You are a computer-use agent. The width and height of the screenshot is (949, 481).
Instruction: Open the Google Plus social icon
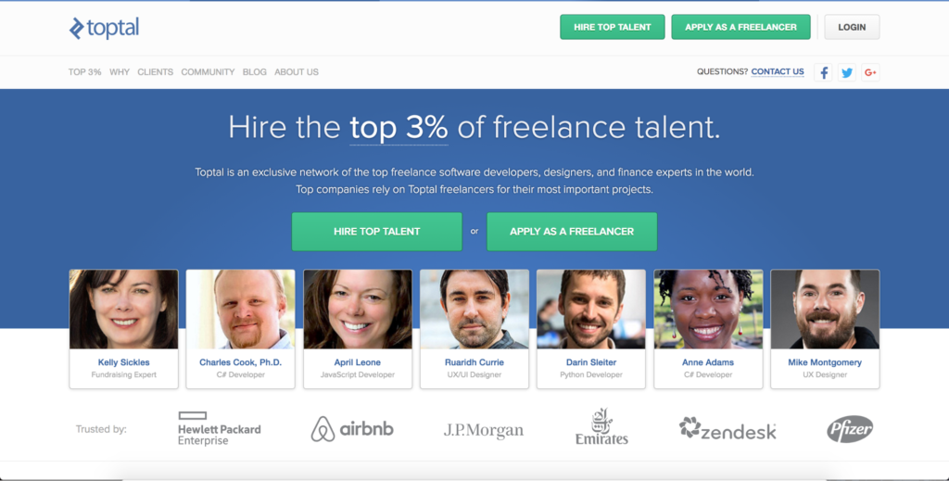pyautogui.click(x=870, y=72)
